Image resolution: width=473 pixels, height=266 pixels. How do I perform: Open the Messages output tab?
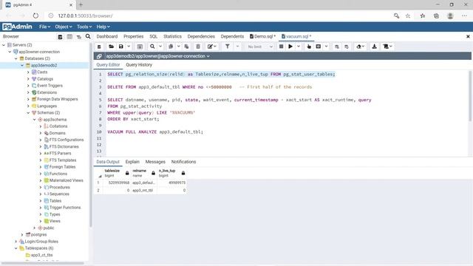(155, 162)
